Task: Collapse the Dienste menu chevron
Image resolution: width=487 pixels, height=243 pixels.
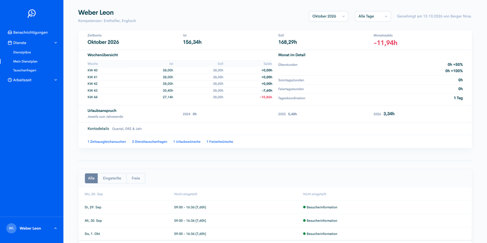Action: click(x=56, y=43)
